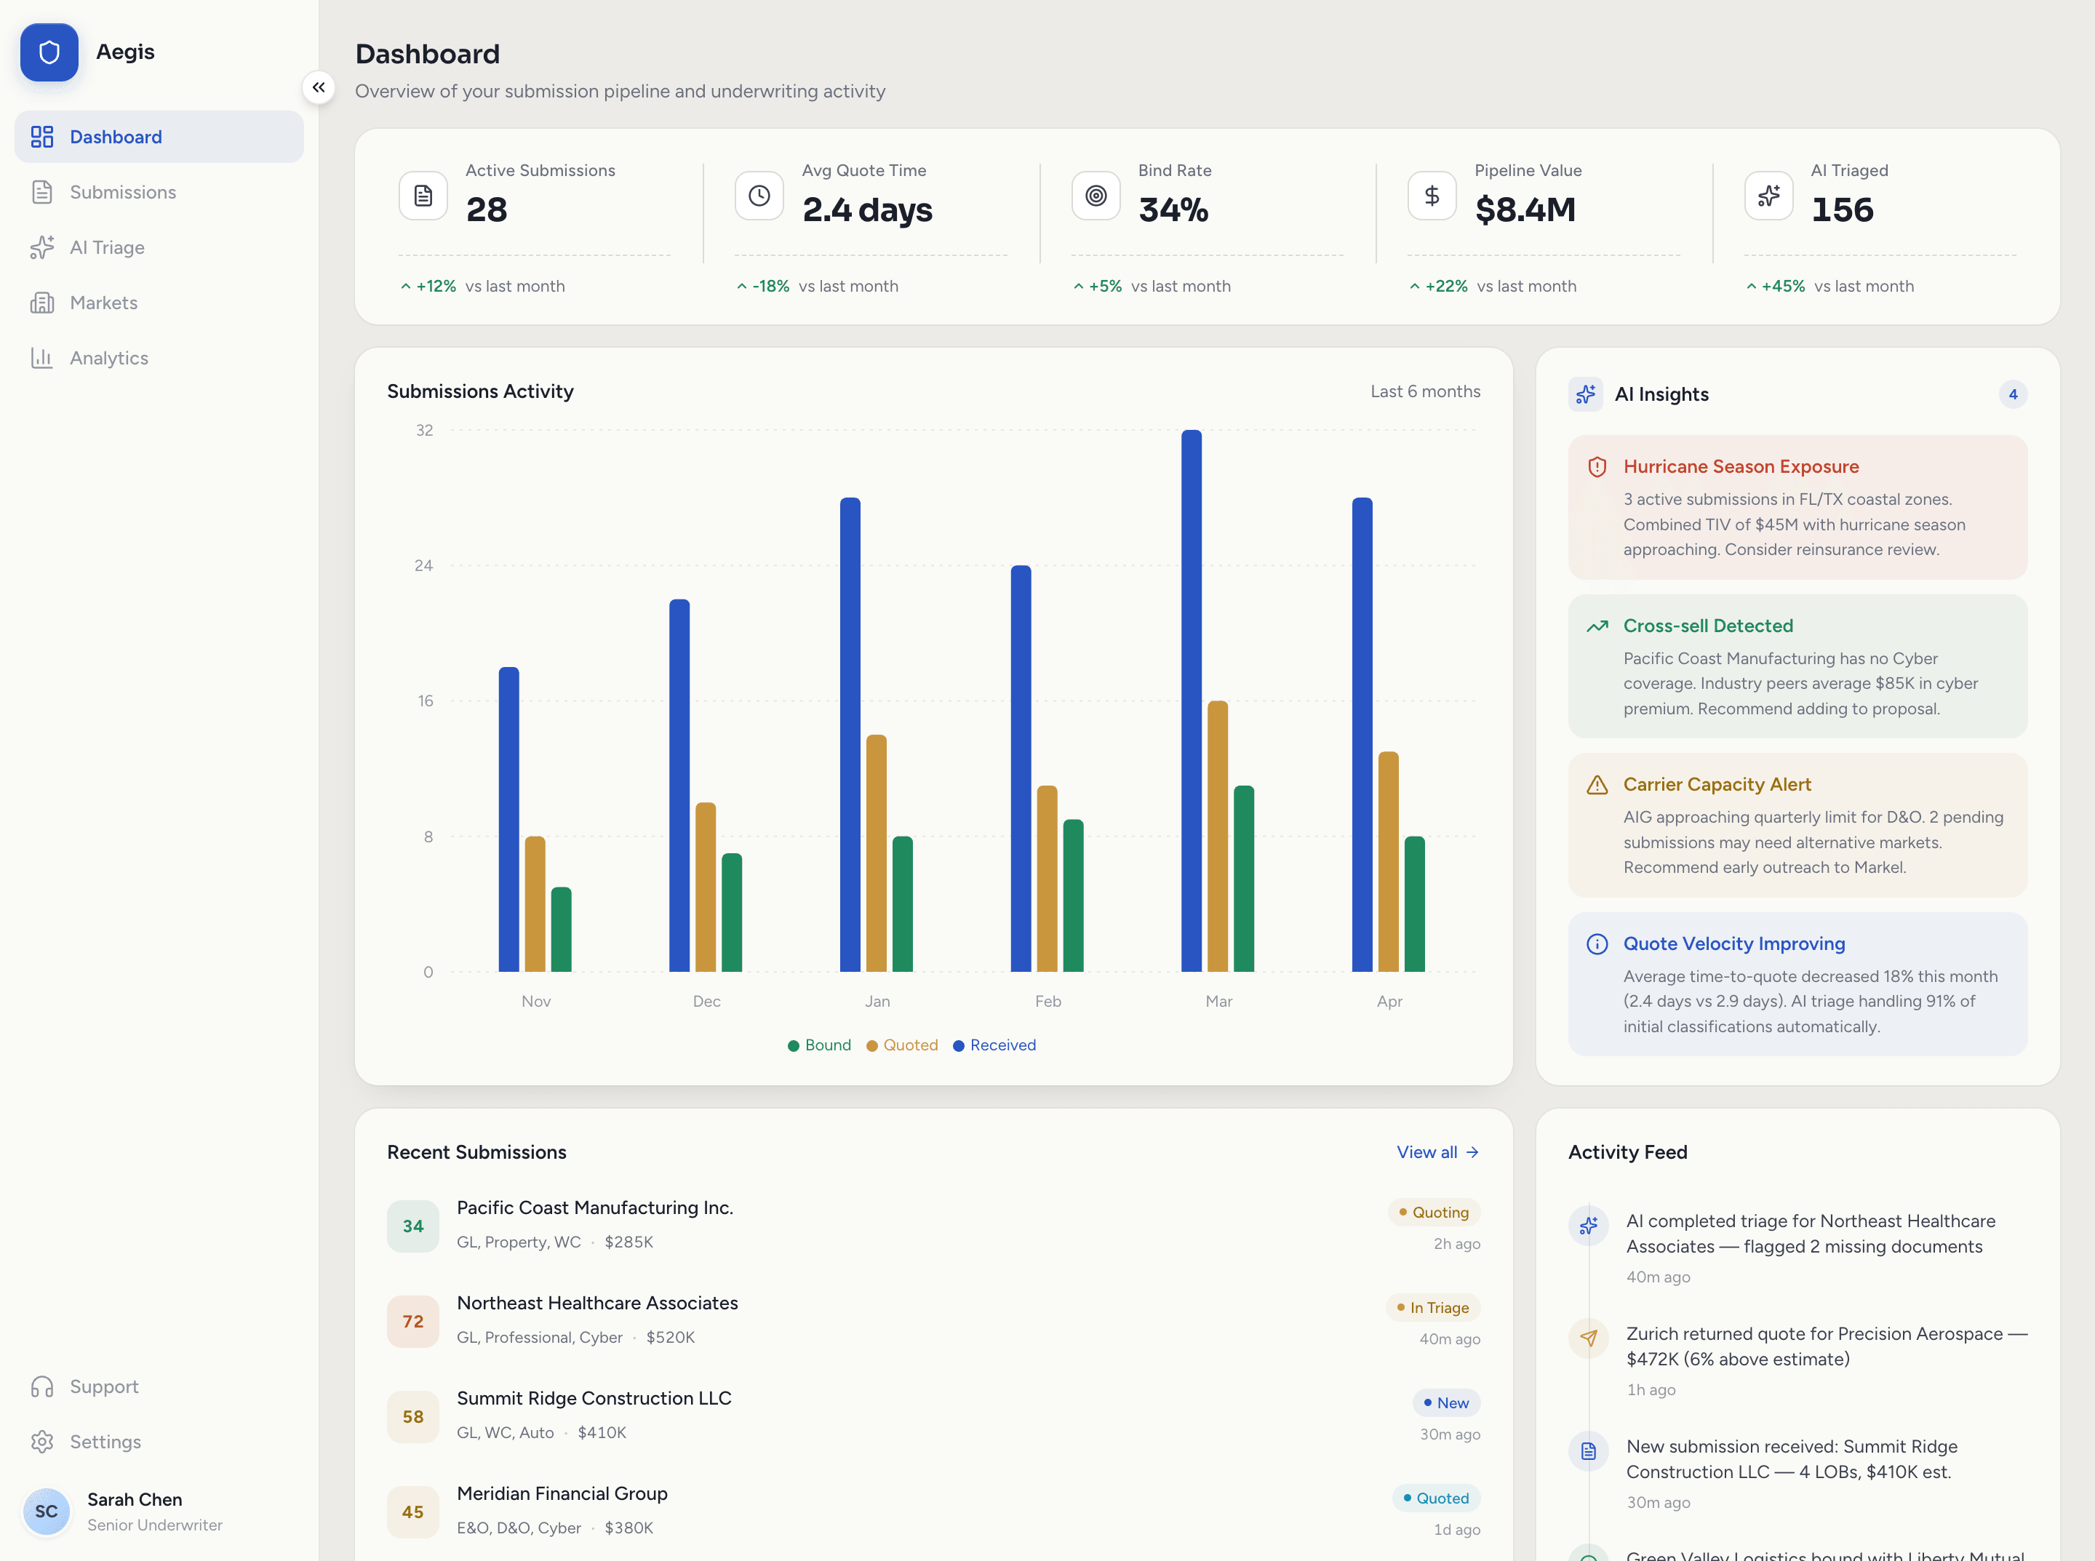Click the AI Triaged sparkle icon

[x=1769, y=196]
